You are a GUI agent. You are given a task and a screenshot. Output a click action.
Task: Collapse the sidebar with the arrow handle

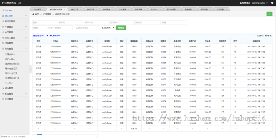(31, 70)
